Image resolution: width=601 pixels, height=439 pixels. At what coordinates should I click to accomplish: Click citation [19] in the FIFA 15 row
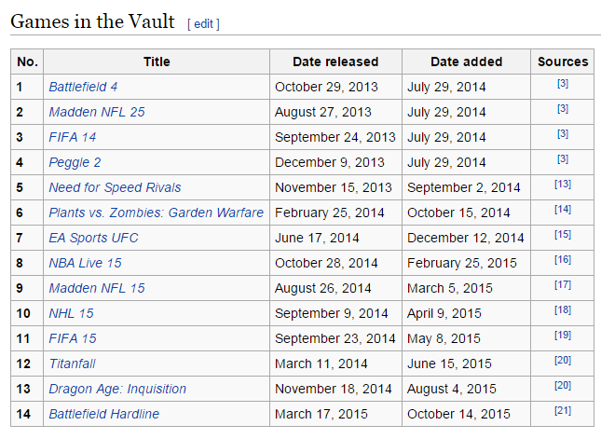click(562, 336)
